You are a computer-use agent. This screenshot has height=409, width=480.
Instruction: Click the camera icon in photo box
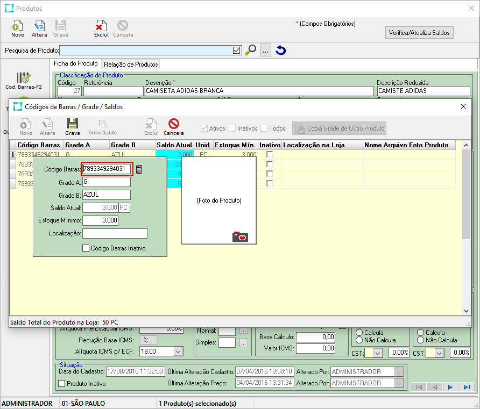tap(240, 236)
